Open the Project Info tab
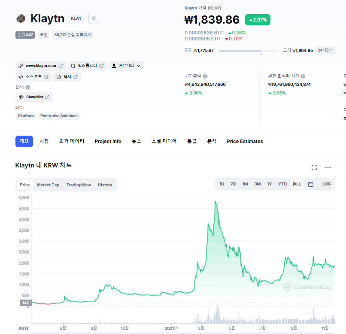 pos(108,141)
